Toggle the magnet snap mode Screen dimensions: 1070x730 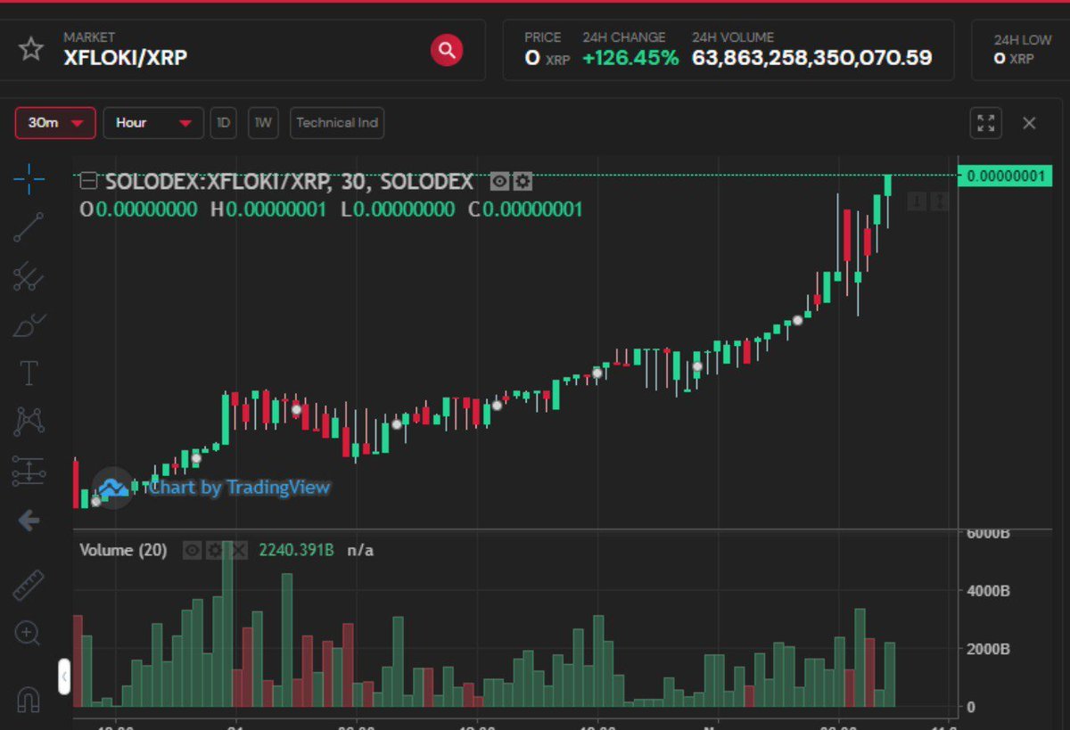pyautogui.click(x=29, y=698)
